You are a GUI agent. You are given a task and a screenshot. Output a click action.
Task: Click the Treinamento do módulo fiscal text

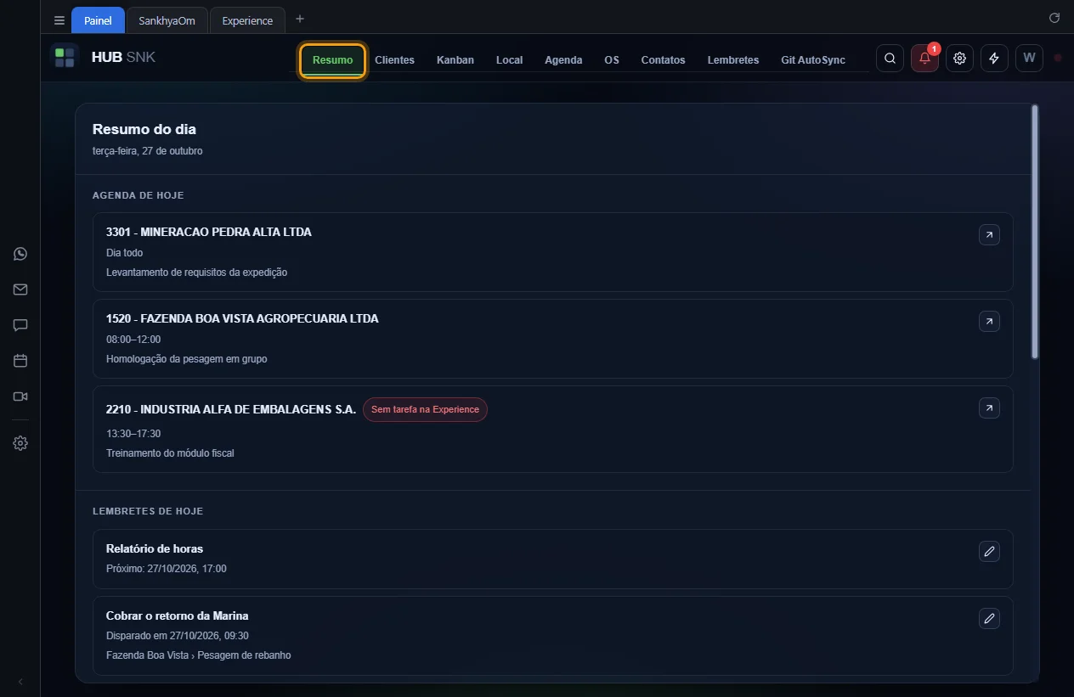point(170,453)
